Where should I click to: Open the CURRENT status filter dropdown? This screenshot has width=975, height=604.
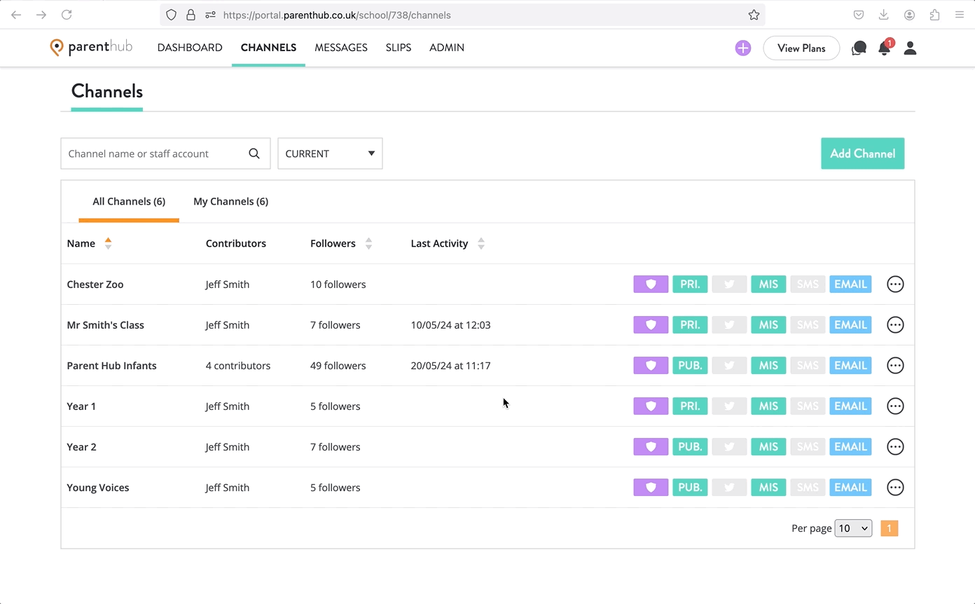point(330,153)
